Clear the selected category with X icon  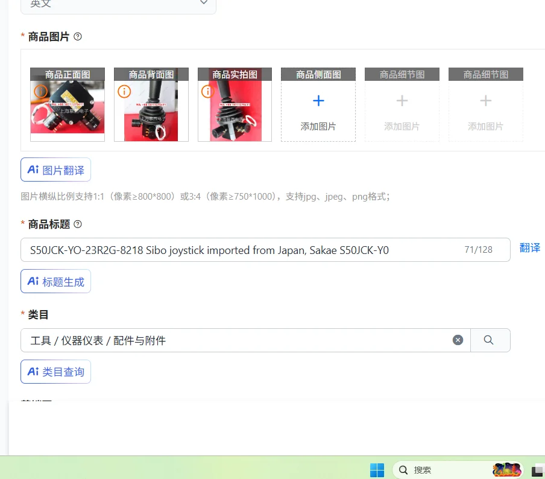point(458,340)
